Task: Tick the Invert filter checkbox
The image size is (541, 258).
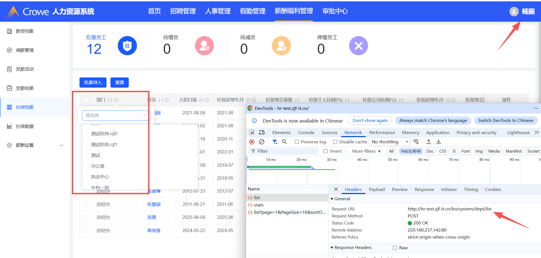Action: pyautogui.click(x=326, y=151)
